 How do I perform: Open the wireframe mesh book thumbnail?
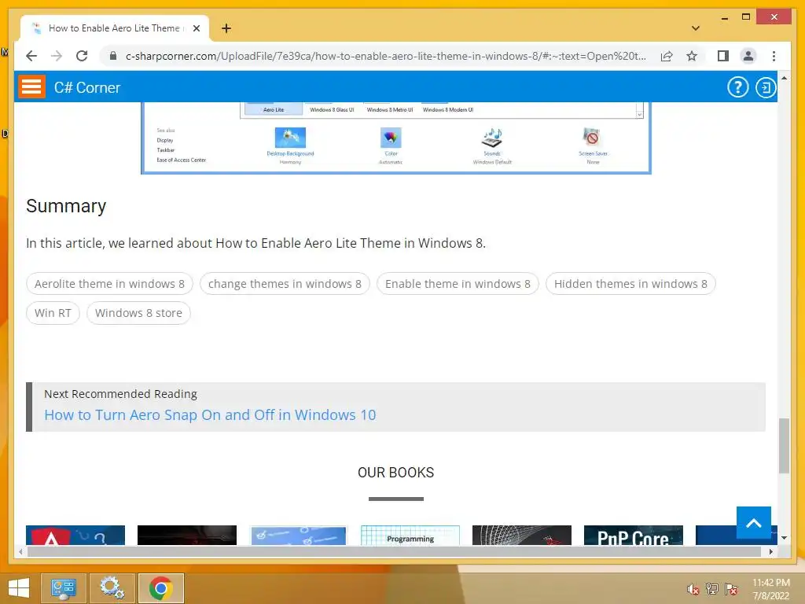click(x=522, y=535)
